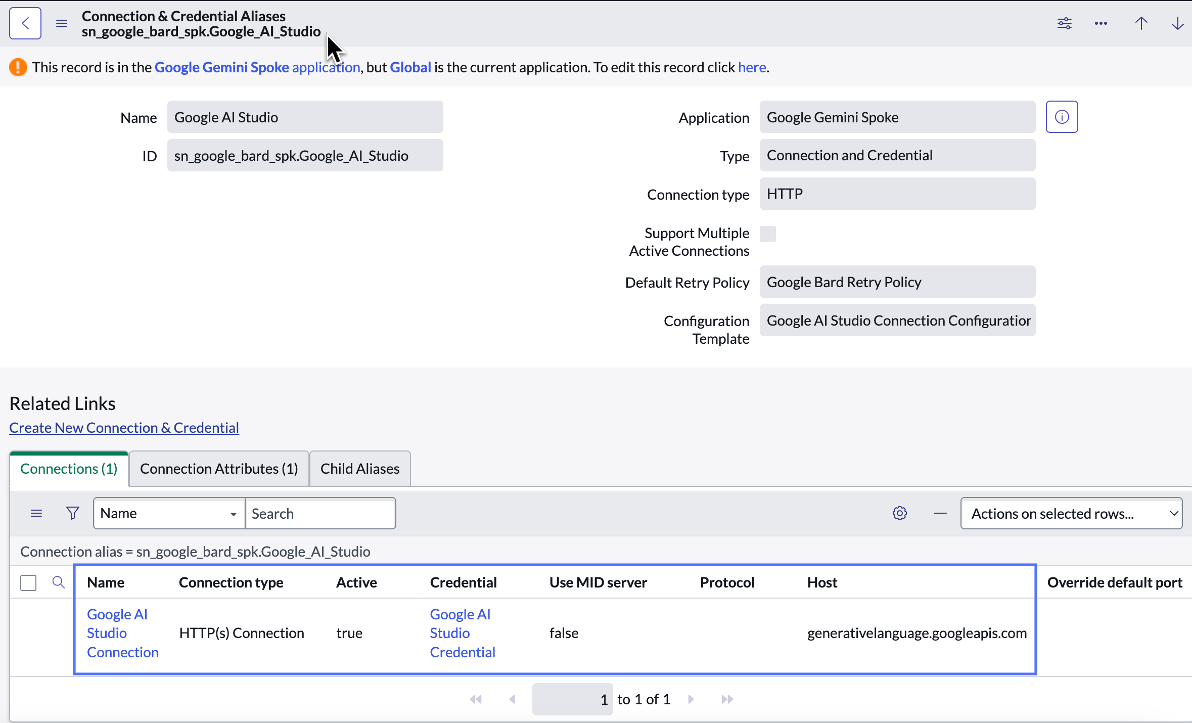1192x723 pixels.
Task: Go back using the left chevron button
Action: click(25, 23)
